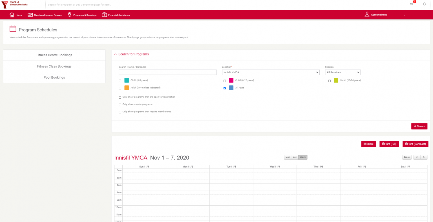Open Pool Bookings from the sidebar
Screen dimensions: 433x222
54,77
